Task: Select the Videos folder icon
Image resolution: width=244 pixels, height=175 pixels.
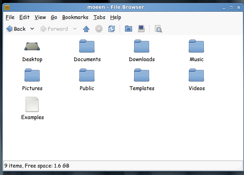Action: click(196, 75)
